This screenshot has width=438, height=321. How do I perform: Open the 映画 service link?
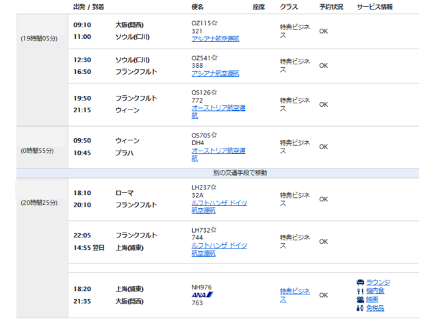click(372, 300)
